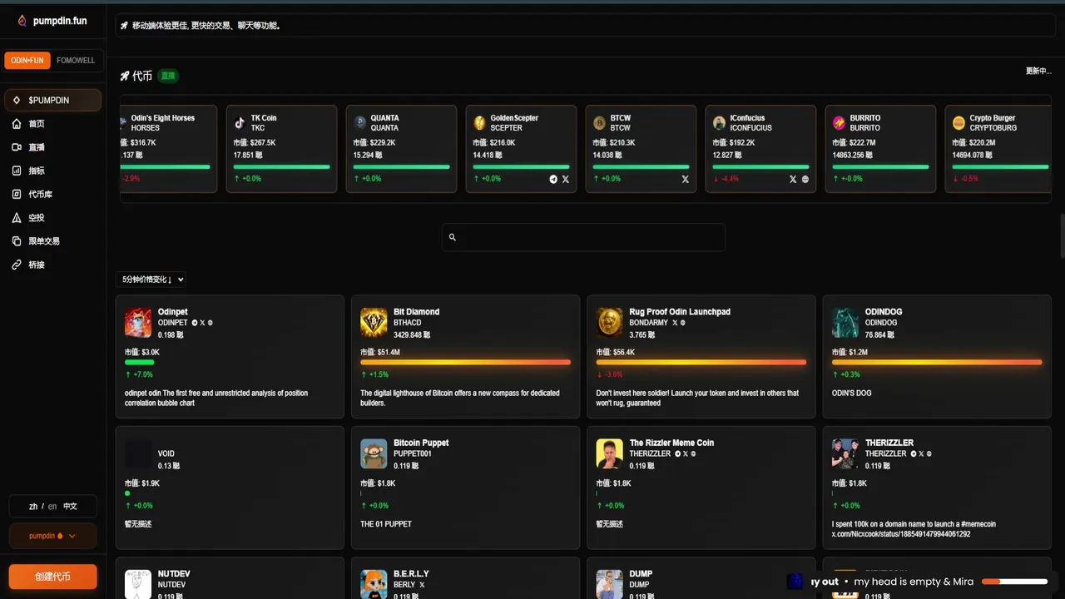Click the ODINDOG market cap progress bar
Screen dimensions: 1065x599
click(937, 363)
